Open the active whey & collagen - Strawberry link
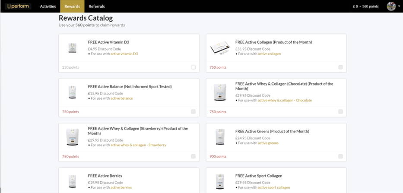 click(138, 145)
